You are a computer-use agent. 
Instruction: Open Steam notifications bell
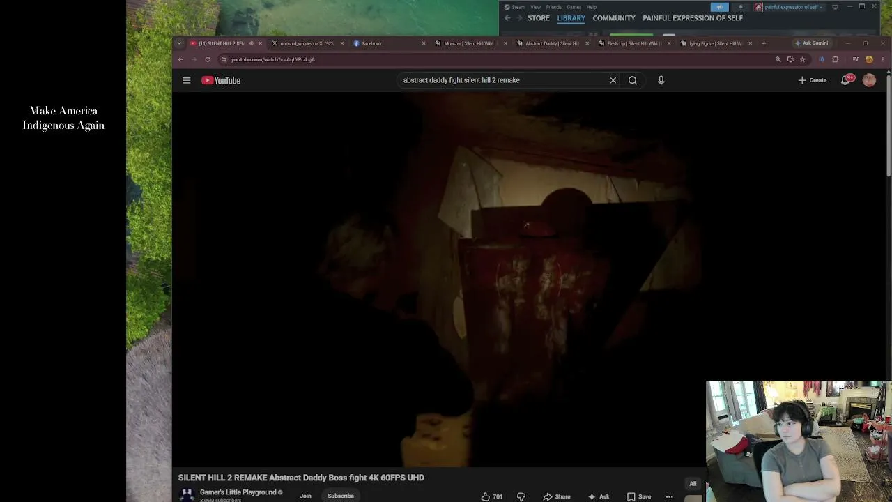click(x=740, y=7)
